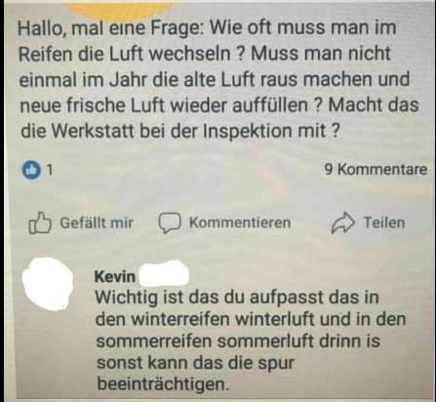The image size is (436, 402).
Task: Click the blue thumbs-up reaction icon
Action: tap(31, 170)
